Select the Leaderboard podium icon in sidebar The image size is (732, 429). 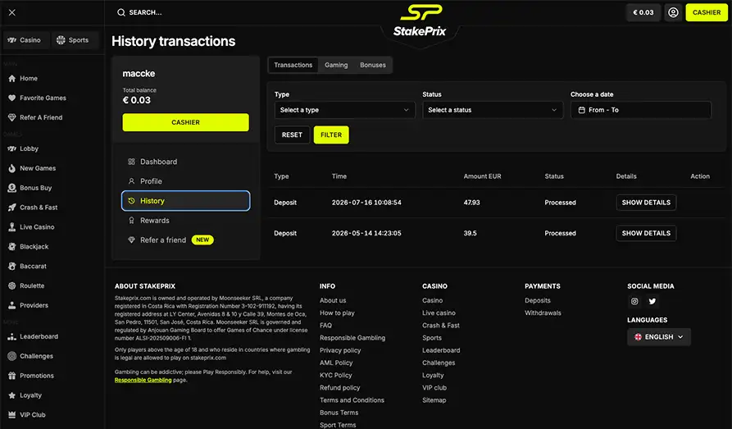(12, 336)
